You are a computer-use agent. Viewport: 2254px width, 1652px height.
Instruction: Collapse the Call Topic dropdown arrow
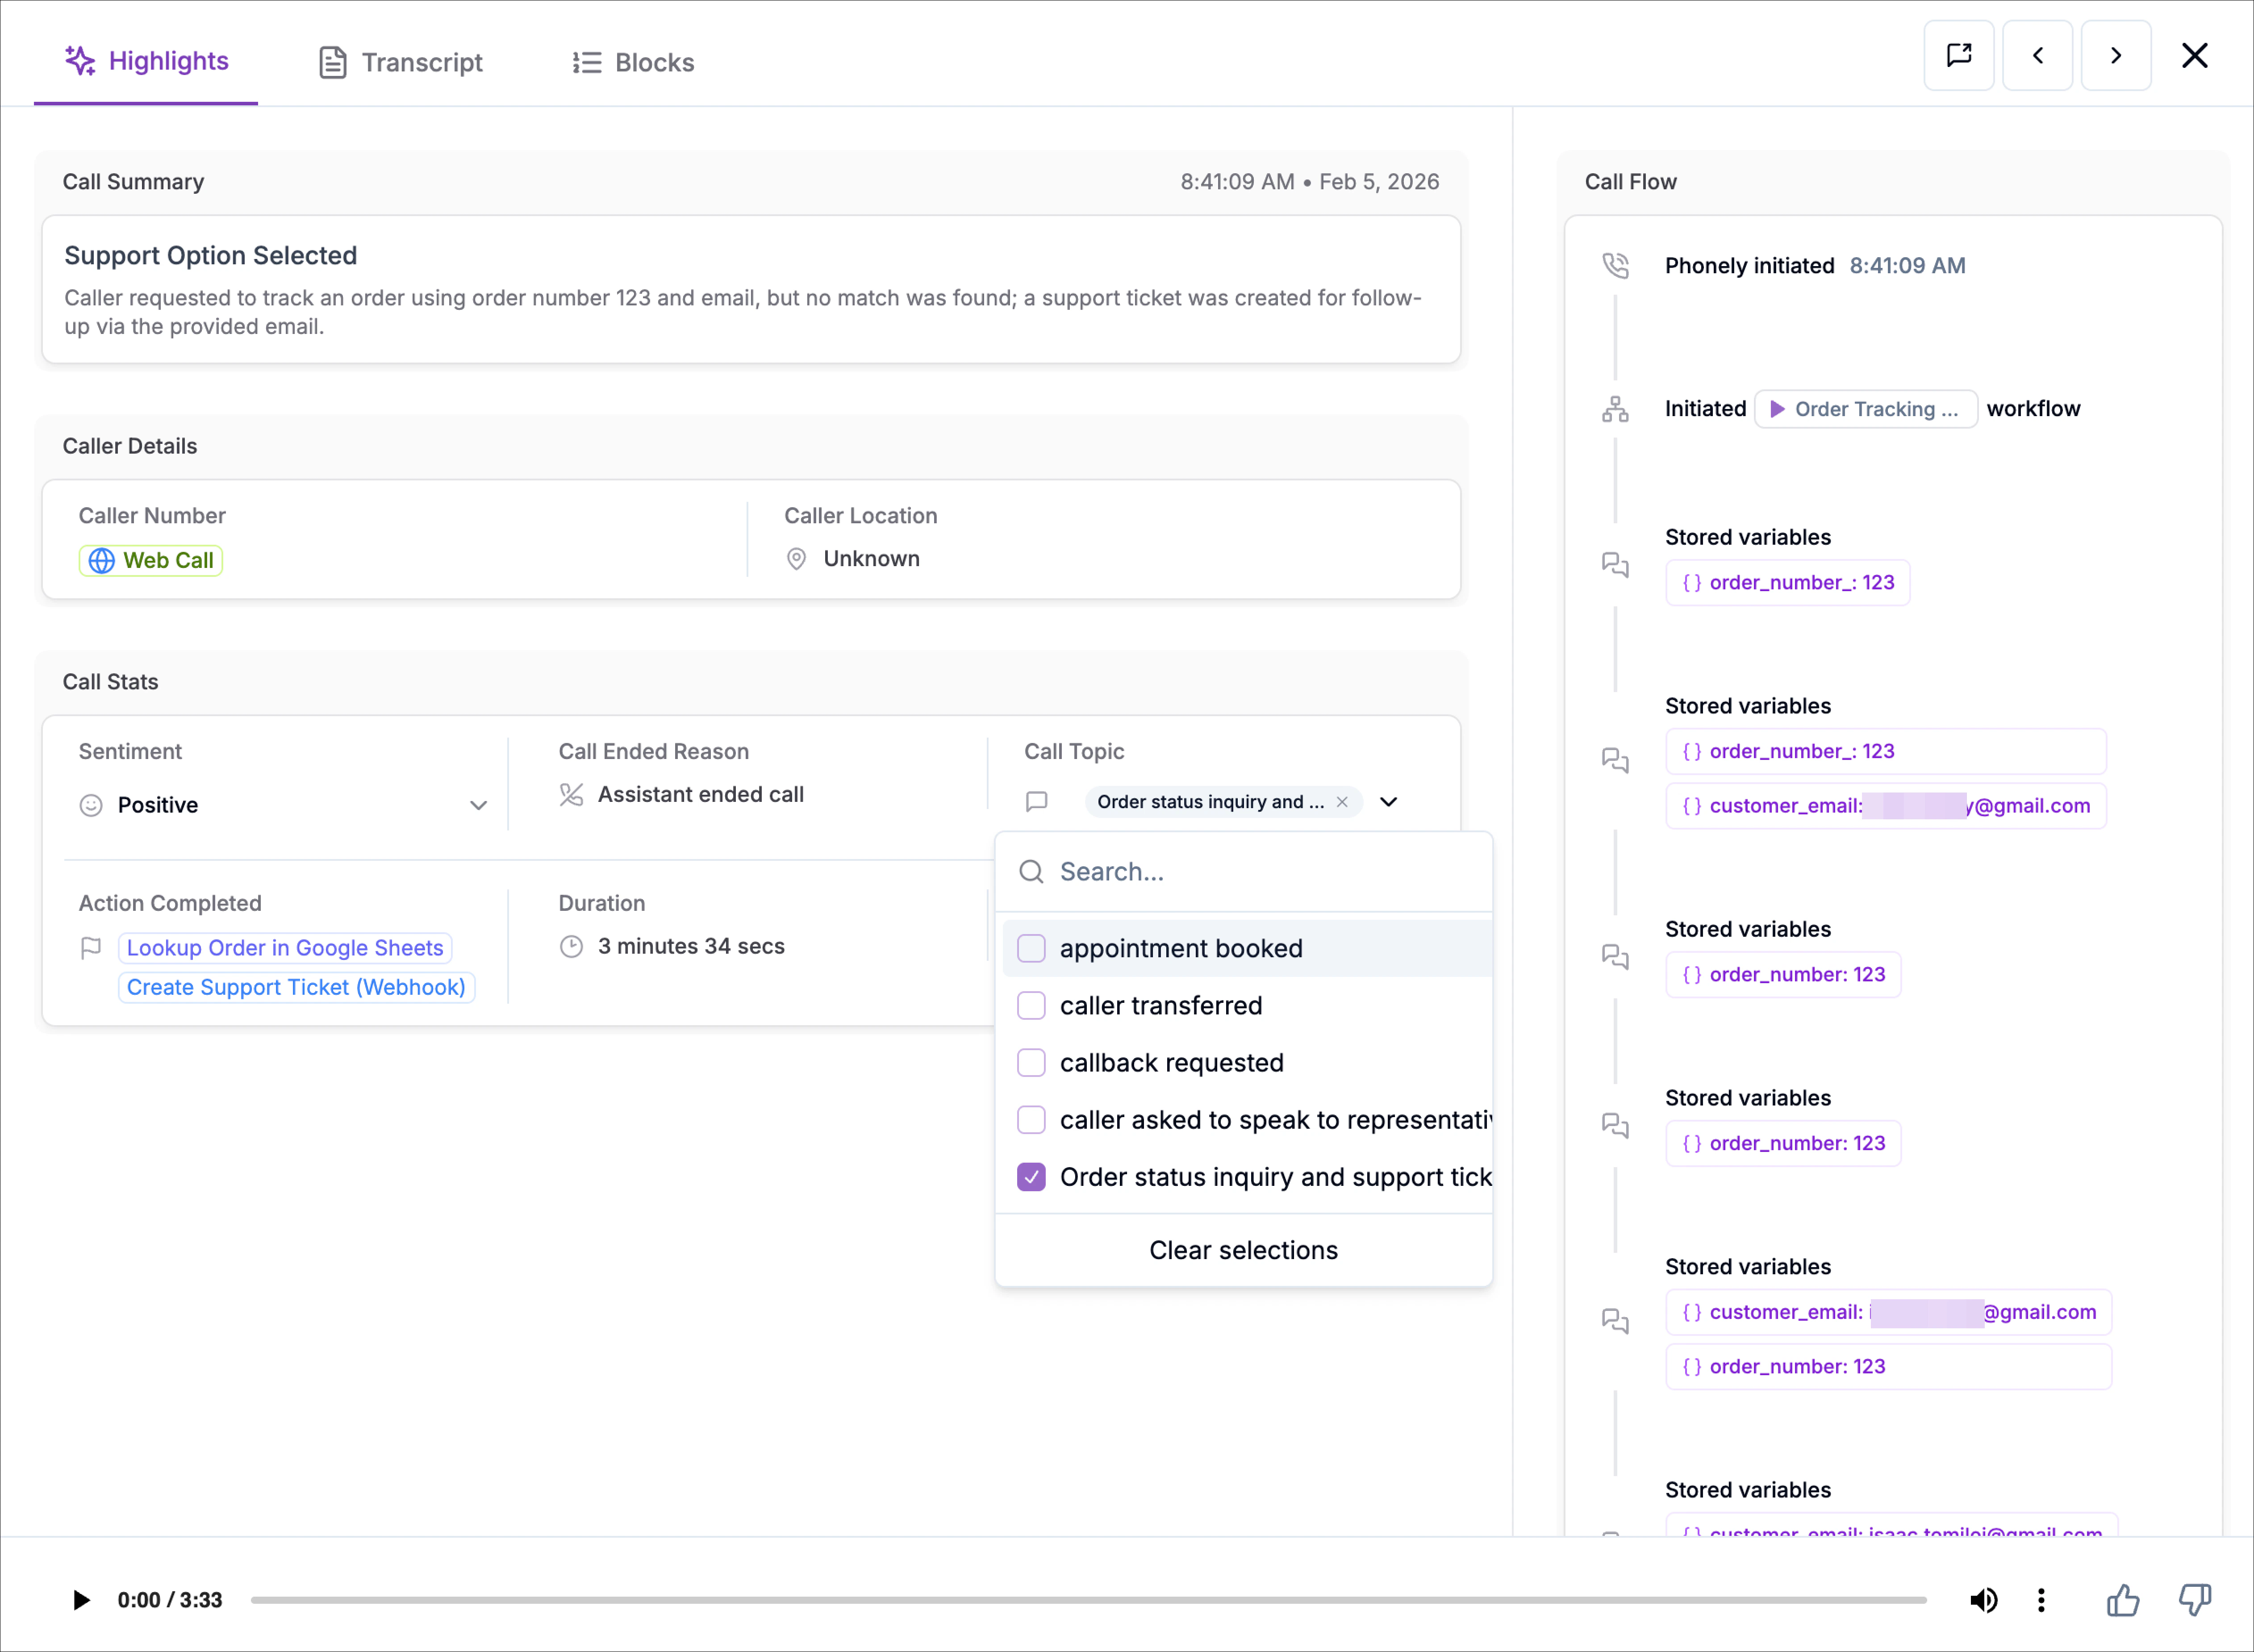coord(1388,802)
